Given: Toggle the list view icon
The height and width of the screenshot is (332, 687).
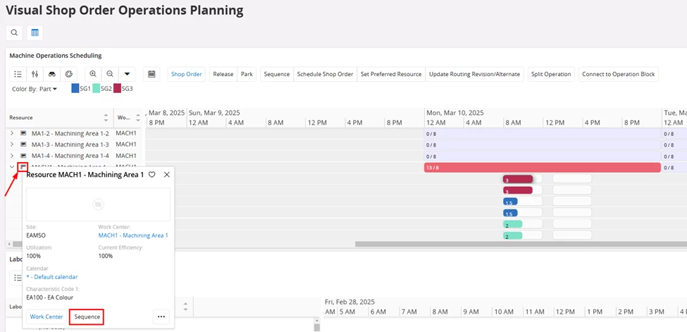Looking at the screenshot, I should [x=18, y=74].
